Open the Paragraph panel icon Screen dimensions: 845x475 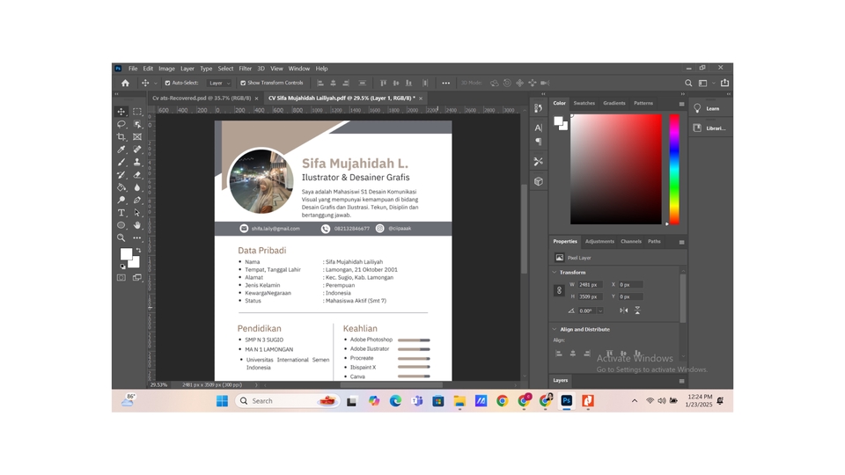point(538,142)
